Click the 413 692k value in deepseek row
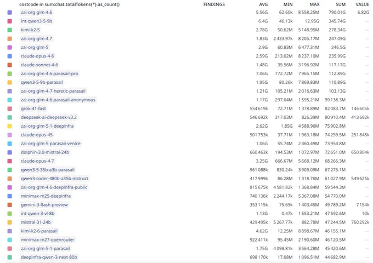Image resolution: width=373 pixels, height=263 pixels. (x=360, y=117)
